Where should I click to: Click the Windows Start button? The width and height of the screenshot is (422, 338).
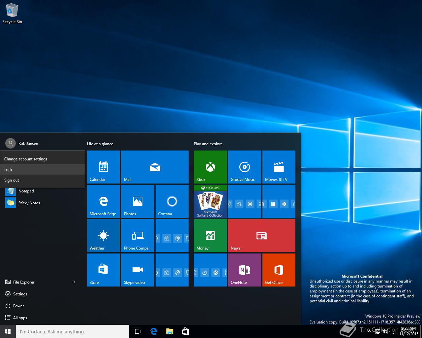pyautogui.click(x=8, y=331)
